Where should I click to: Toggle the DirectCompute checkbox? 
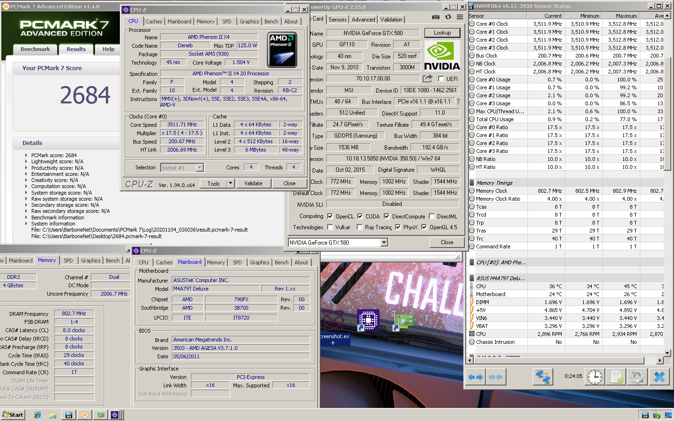(387, 217)
